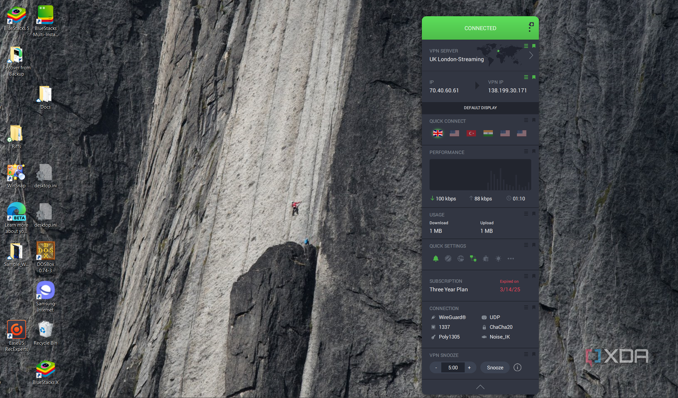Click the 5:00 snooze duration field
Viewport: 678px width, 398px height.
[x=453, y=368]
